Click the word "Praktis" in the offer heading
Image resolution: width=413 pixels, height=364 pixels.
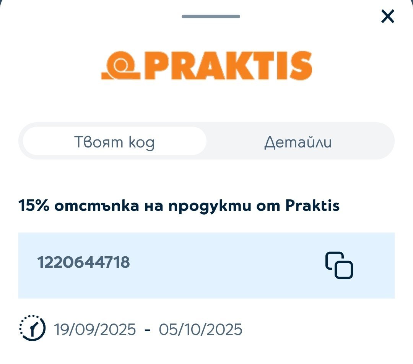312,206
